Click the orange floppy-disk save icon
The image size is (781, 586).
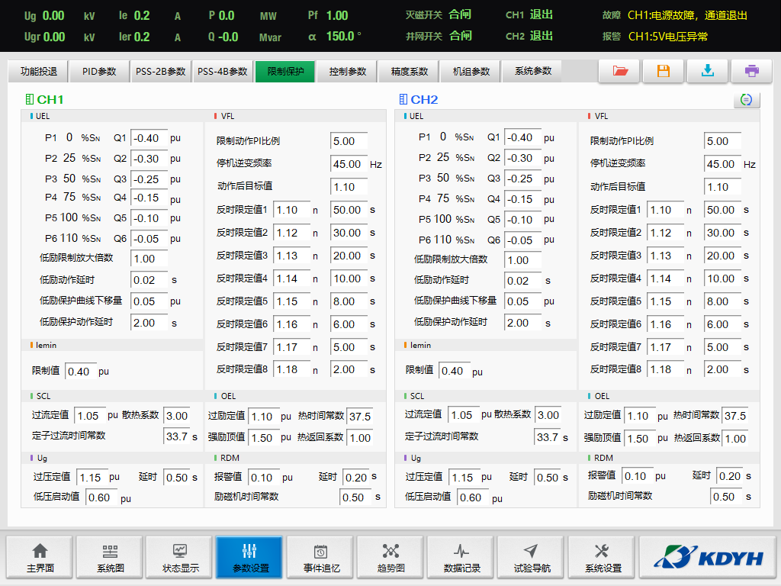(x=664, y=71)
